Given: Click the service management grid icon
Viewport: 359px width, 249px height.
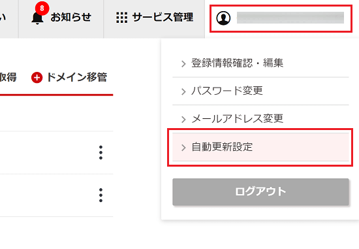Looking at the screenshot, I should pyautogui.click(x=121, y=18).
